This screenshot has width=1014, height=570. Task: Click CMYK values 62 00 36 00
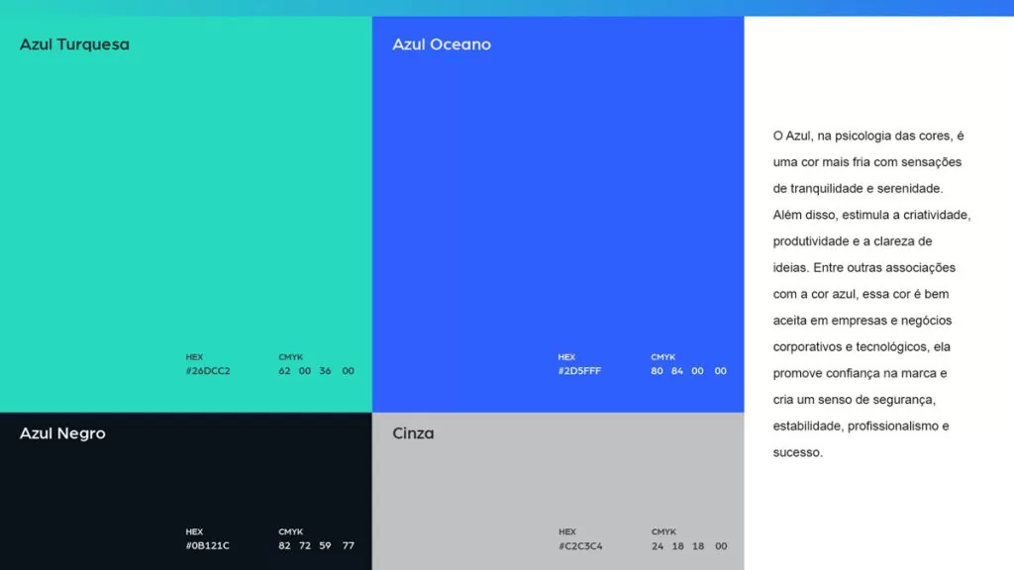click(316, 371)
